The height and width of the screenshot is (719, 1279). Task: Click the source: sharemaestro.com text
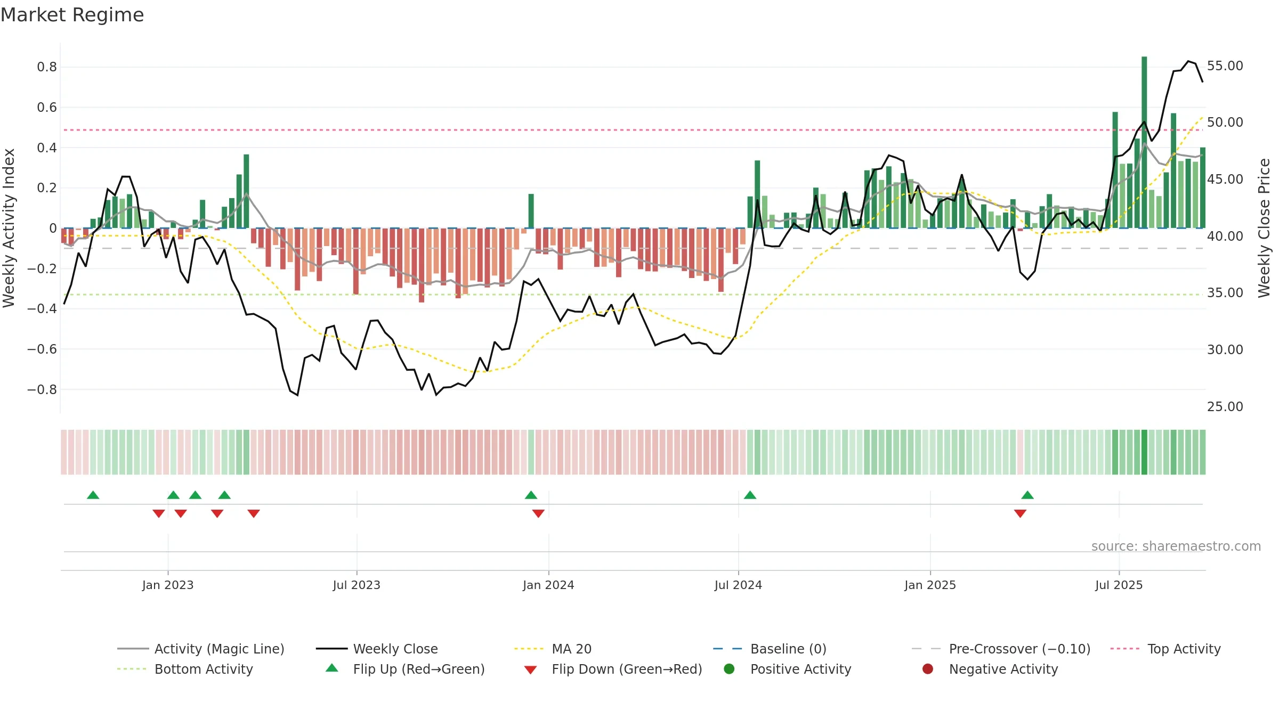[1176, 546]
